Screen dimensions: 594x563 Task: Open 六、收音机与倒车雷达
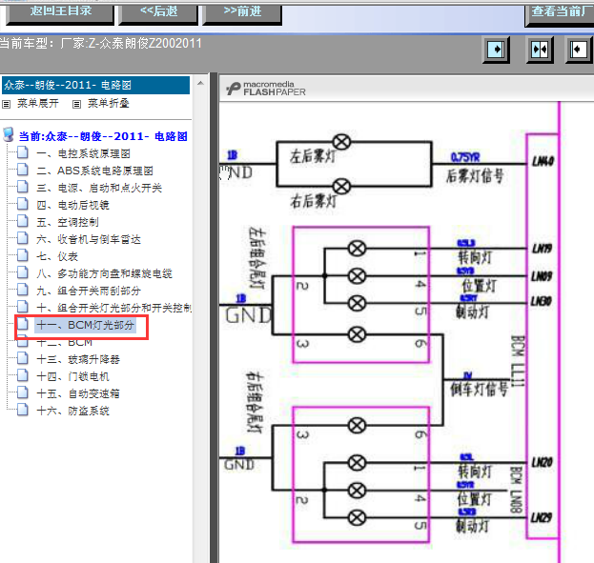[89, 239]
